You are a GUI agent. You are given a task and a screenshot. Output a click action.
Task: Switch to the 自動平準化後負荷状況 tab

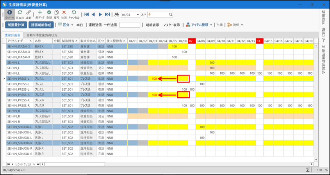[x=42, y=35]
